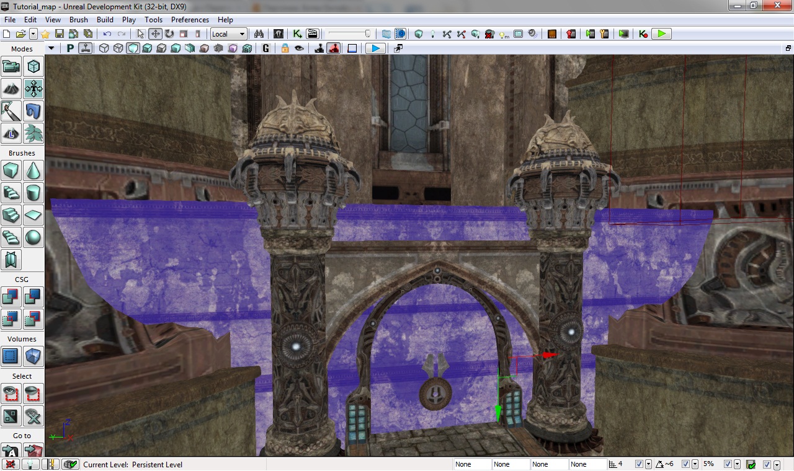Open the Unreal Kismet editor (green K)
This screenshot has width=794, height=471.
tap(298, 34)
